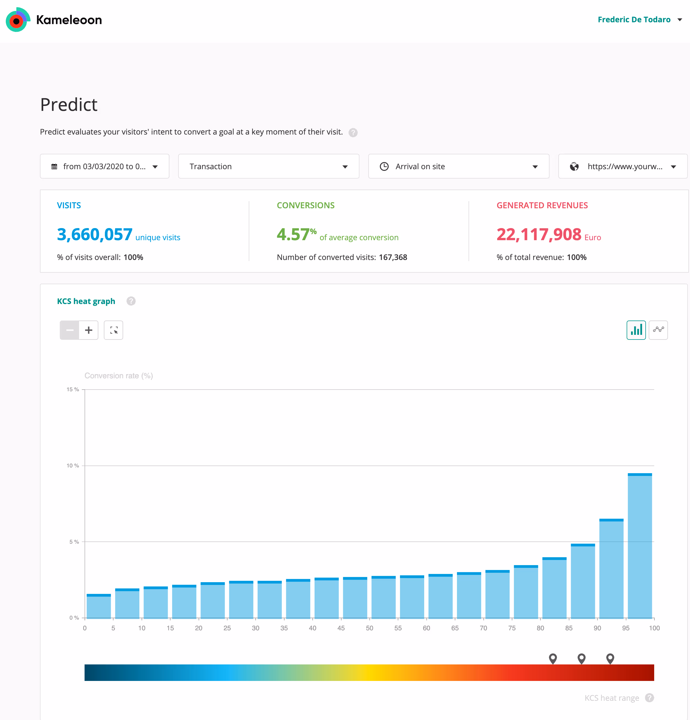690x720 pixels.
Task: Open the Frederic De Todaro account menu
Action: [634, 20]
